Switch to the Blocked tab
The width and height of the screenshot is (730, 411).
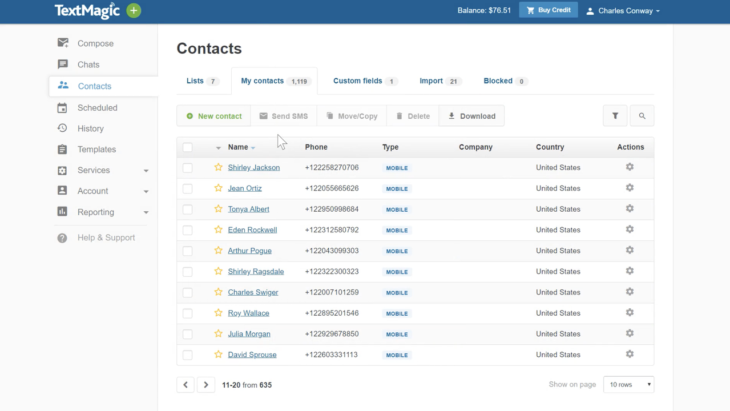pyautogui.click(x=498, y=80)
